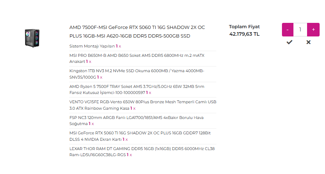
Task: Remove FSP NC3 Hava Soğutma with x
Action: 93,124
